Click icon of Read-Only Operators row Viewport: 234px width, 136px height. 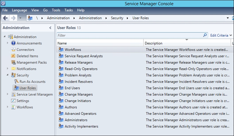click(x=61, y=69)
